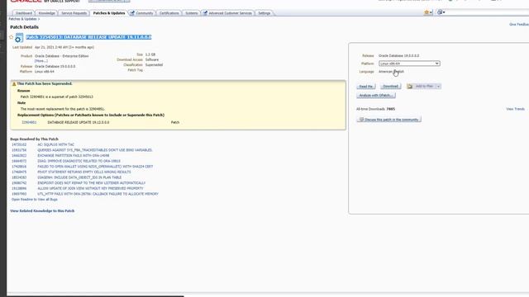Open bug FAILED TO OPEN WALLET
The image size is (529, 297).
point(95,167)
